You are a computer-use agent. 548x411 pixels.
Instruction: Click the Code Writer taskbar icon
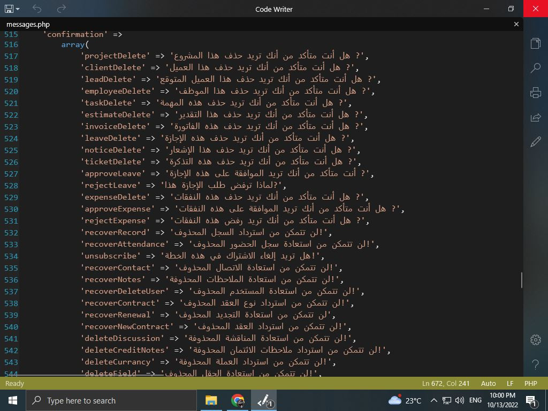click(x=264, y=400)
